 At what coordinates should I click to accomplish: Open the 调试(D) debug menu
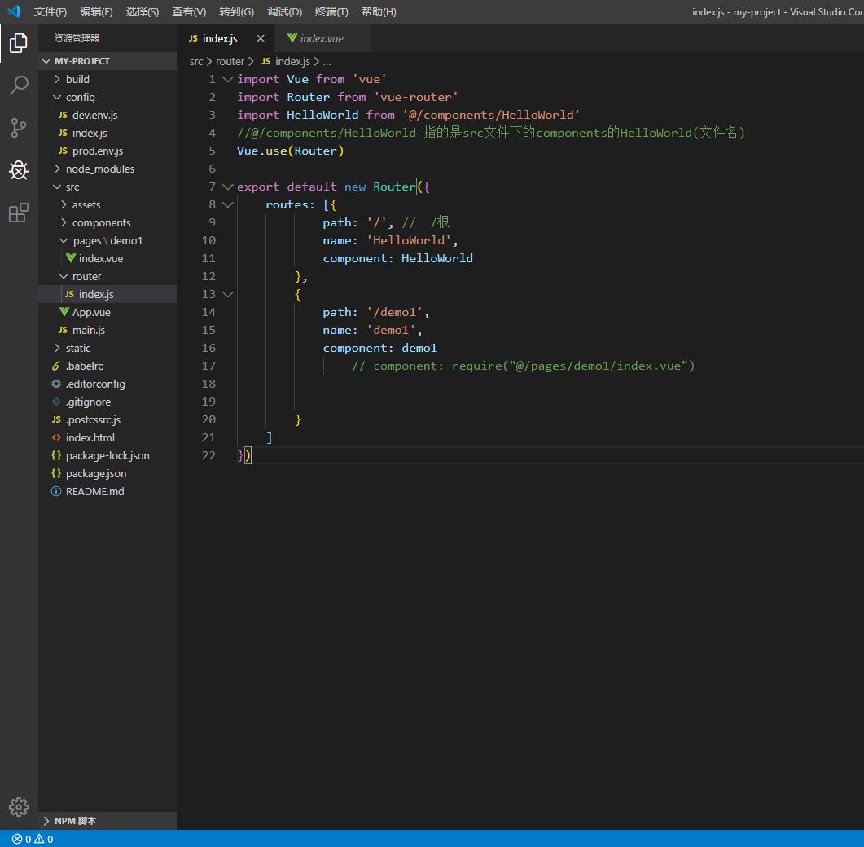pyautogui.click(x=284, y=11)
